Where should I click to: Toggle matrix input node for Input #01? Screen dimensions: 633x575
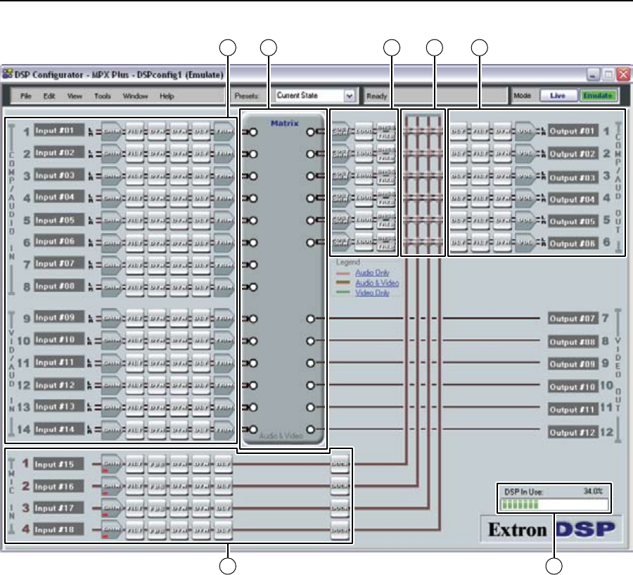pyautogui.click(x=253, y=132)
